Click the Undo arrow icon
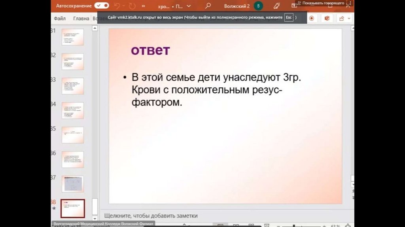 [117, 6]
